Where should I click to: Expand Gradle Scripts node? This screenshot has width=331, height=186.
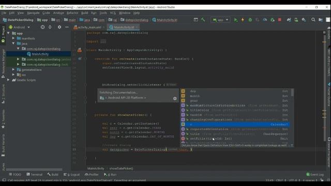[8, 80]
